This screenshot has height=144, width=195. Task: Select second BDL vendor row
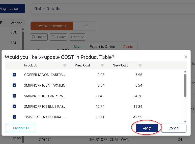14,43
